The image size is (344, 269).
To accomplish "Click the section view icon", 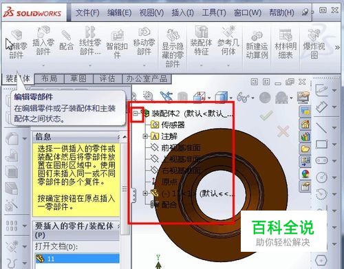I will coord(199,97).
